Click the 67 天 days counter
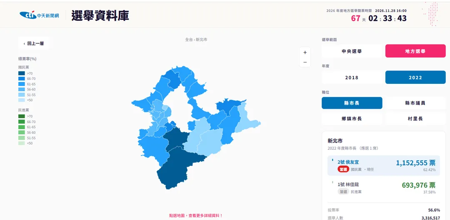 (x=358, y=18)
